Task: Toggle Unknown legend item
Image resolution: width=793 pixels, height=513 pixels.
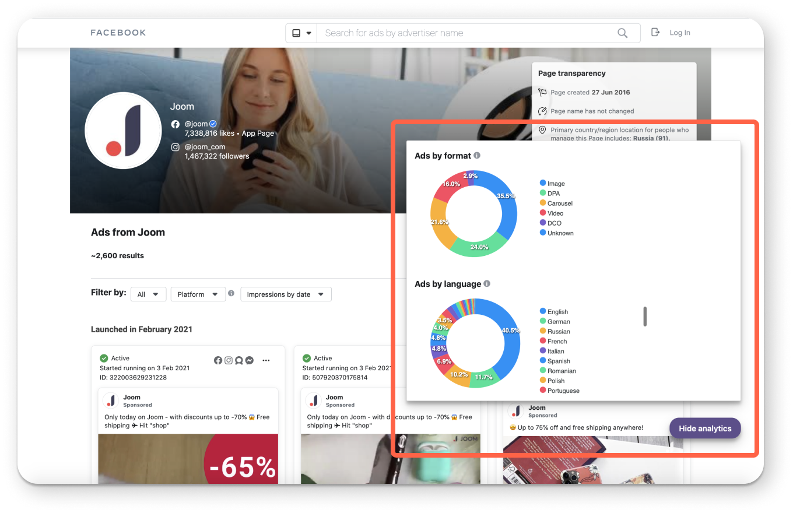Action: pos(557,233)
